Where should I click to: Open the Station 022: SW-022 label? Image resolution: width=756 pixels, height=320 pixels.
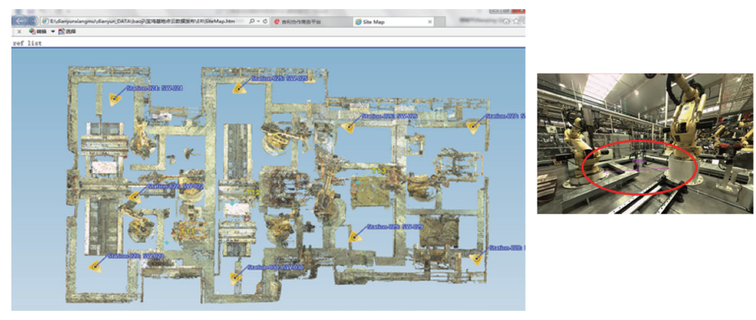coord(175,186)
